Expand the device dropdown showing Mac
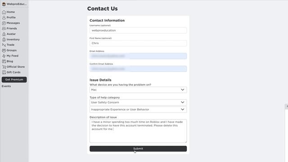 pos(138,90)
